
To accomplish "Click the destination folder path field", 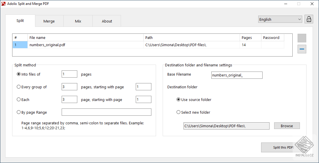I will pyautogui.click(x=226, y=126).
